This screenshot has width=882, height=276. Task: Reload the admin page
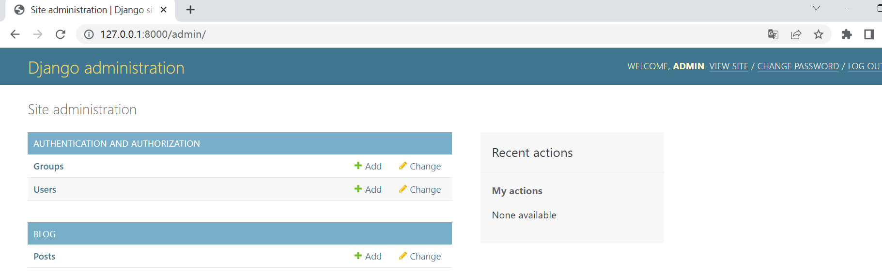[x=60, y=34]
